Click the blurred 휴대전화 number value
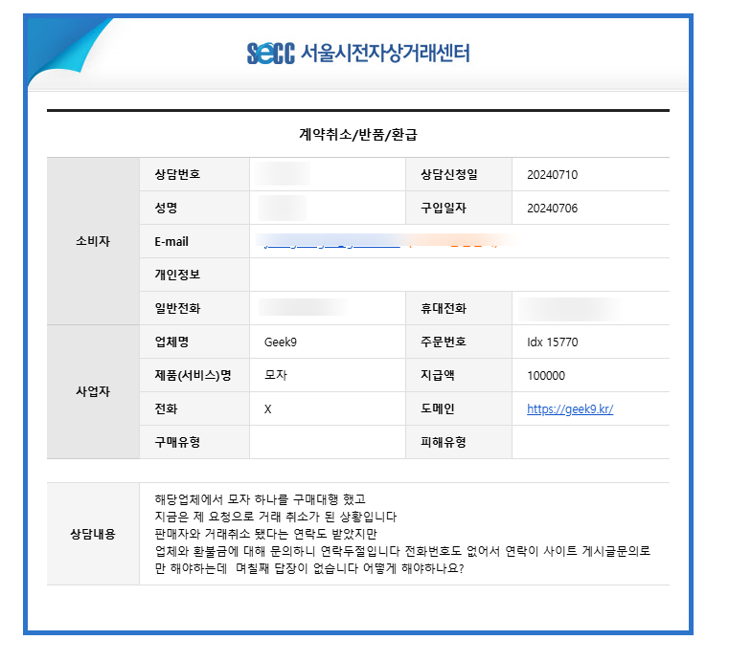 tap(570, 309)
